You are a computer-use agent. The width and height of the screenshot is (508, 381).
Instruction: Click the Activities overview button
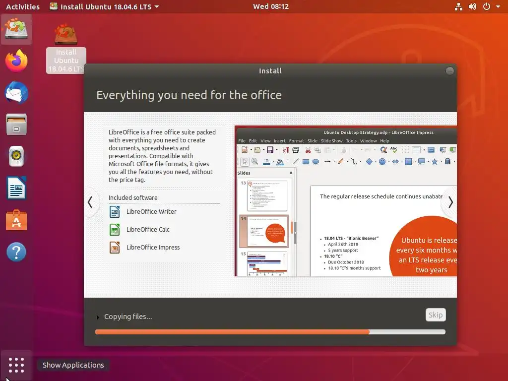[23, 6]
